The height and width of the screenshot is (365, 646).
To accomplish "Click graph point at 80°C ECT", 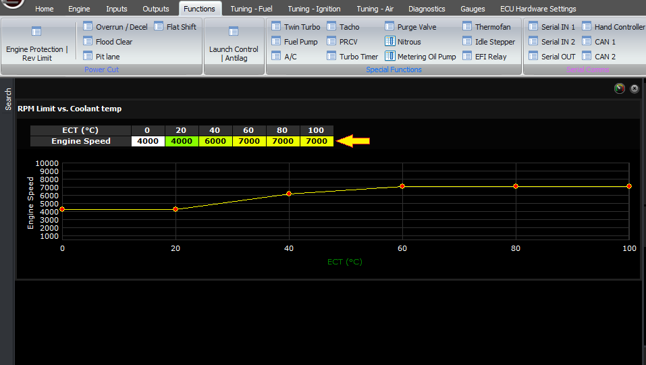I will [x=516, y=186].
